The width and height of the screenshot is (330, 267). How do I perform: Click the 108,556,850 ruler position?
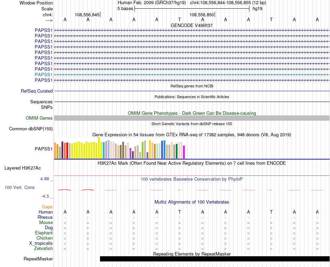tap(201, 15)
